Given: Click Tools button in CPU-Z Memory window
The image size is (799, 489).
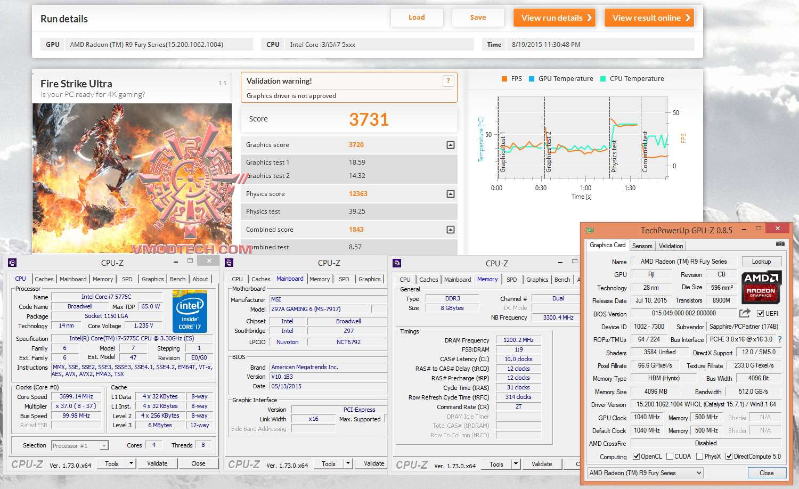Looking at the screenshot, I should point(496,464).
